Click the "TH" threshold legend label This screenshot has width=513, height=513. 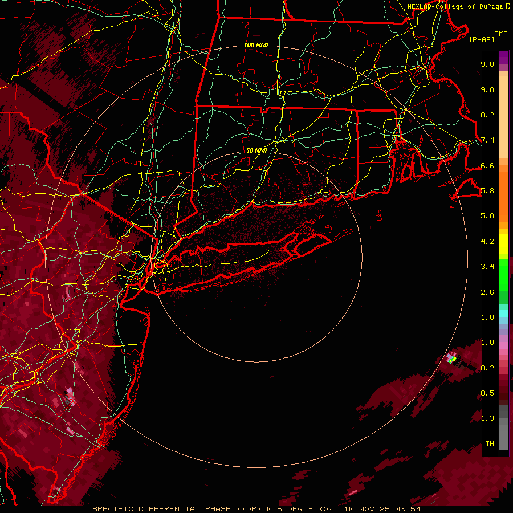pyautogui.click(x=490, y=444)
